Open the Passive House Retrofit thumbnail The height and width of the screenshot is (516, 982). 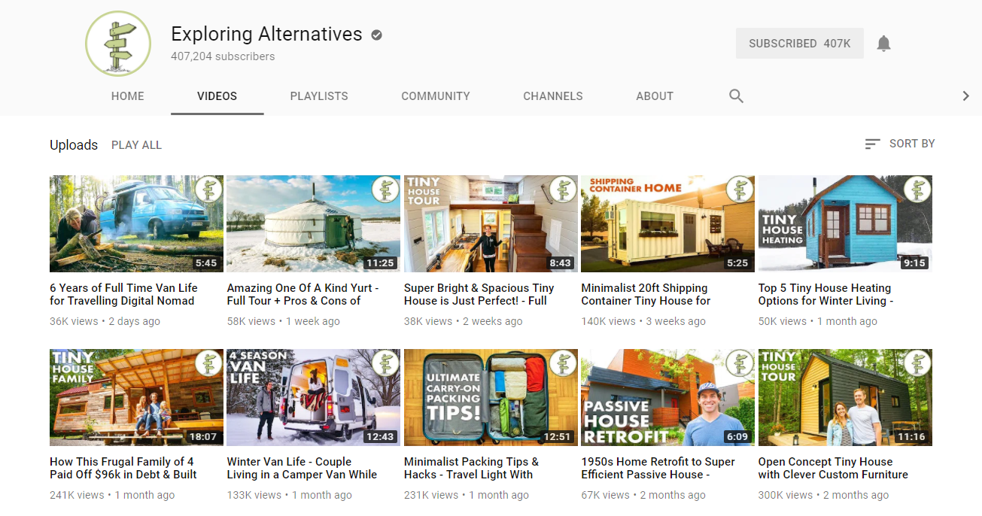coord(668,397)
